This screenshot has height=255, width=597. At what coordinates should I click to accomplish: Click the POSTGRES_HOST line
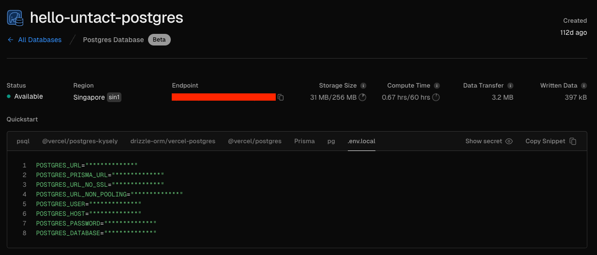click(x=89, y=214)
